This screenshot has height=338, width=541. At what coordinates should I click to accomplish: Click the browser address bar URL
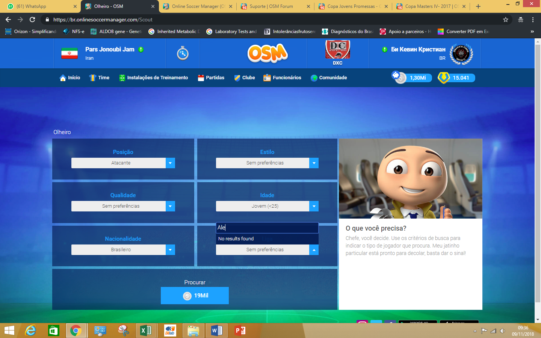pyautogui.click(x=103, y=20)
